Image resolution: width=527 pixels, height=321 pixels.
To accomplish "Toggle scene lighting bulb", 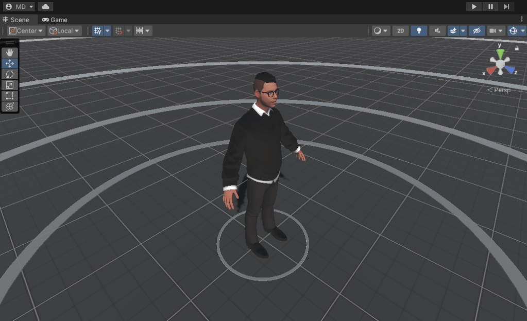I will tap(419, 31).
